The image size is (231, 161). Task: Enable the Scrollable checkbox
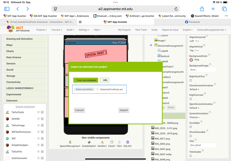click(x=191, y=127)
